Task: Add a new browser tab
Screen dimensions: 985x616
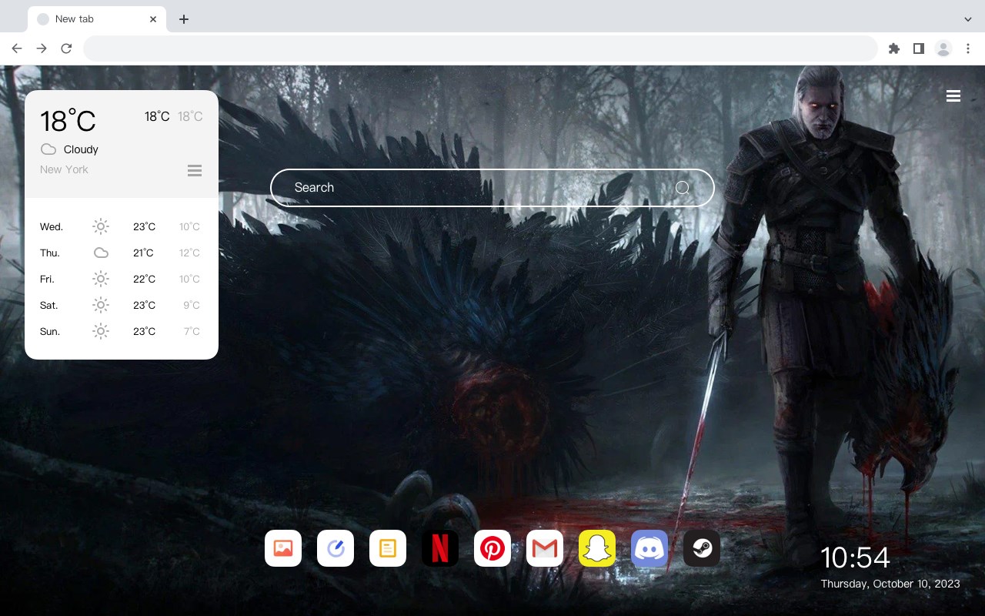Action: coord(183,19)
